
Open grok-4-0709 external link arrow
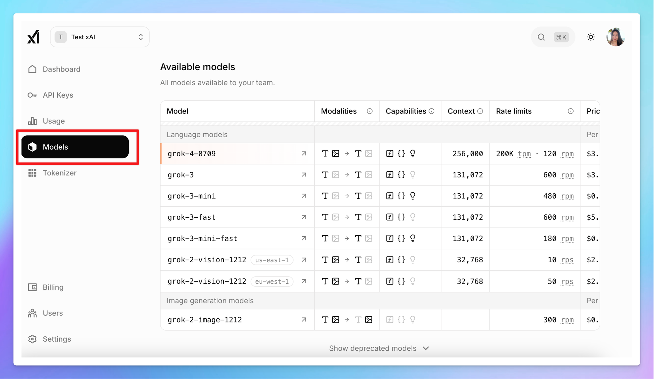click(x=304, y=153)
